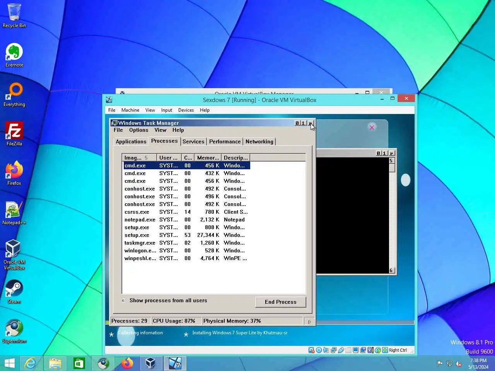495x371 pixels.
Task: Switch to the Performance tab
Action: click(x=225, y=141)
